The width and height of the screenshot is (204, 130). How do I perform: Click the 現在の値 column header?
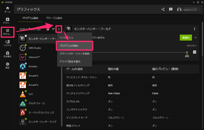click(113, 69)
